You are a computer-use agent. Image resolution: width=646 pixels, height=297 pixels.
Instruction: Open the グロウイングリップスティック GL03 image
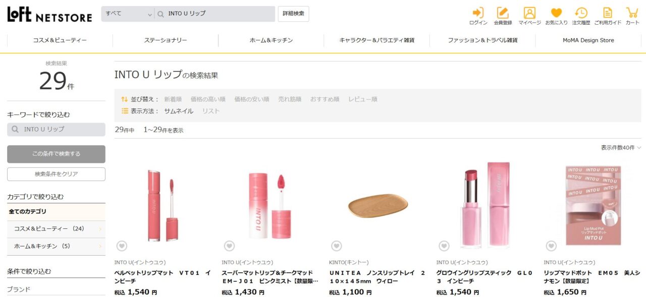(x=484, y=205)
